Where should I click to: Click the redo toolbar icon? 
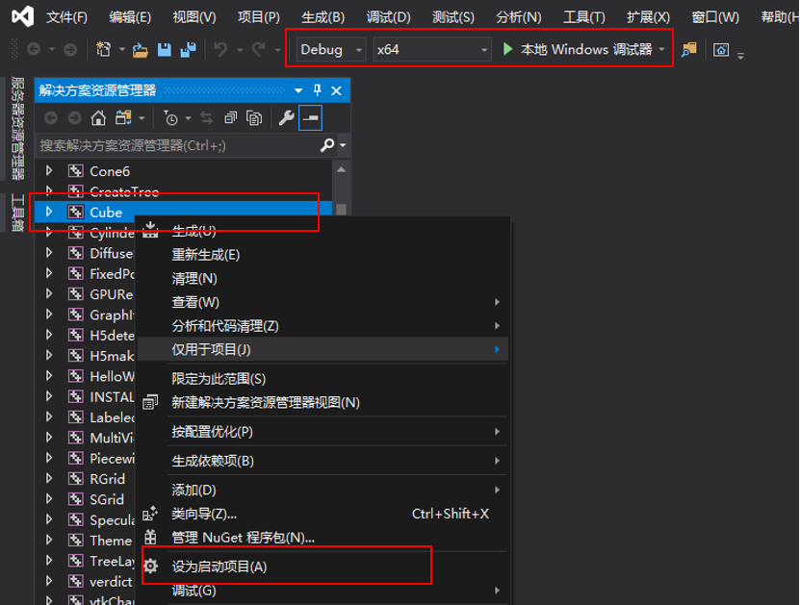pos(259,49)
